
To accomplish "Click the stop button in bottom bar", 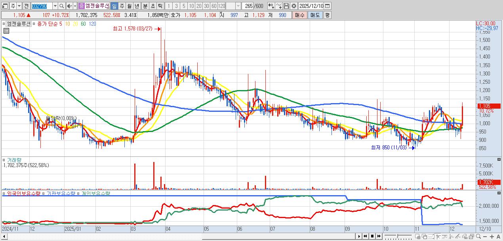I will point(372,236).
